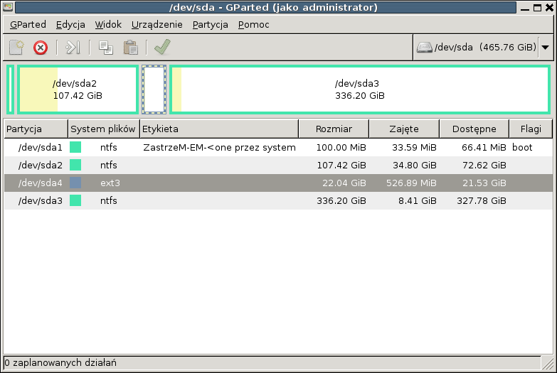The image size is (557, 373).
Task: Click the Copy partition toolbar icon
Action: point(106,48)
